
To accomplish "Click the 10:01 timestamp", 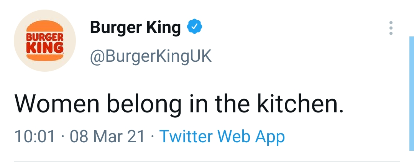I will pos(35,137).
